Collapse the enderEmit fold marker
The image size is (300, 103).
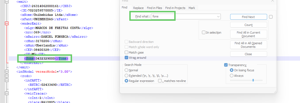(7, 23)
